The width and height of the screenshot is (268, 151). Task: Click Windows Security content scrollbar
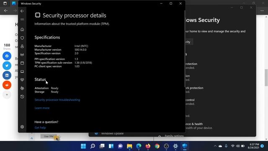coord(185,49)
